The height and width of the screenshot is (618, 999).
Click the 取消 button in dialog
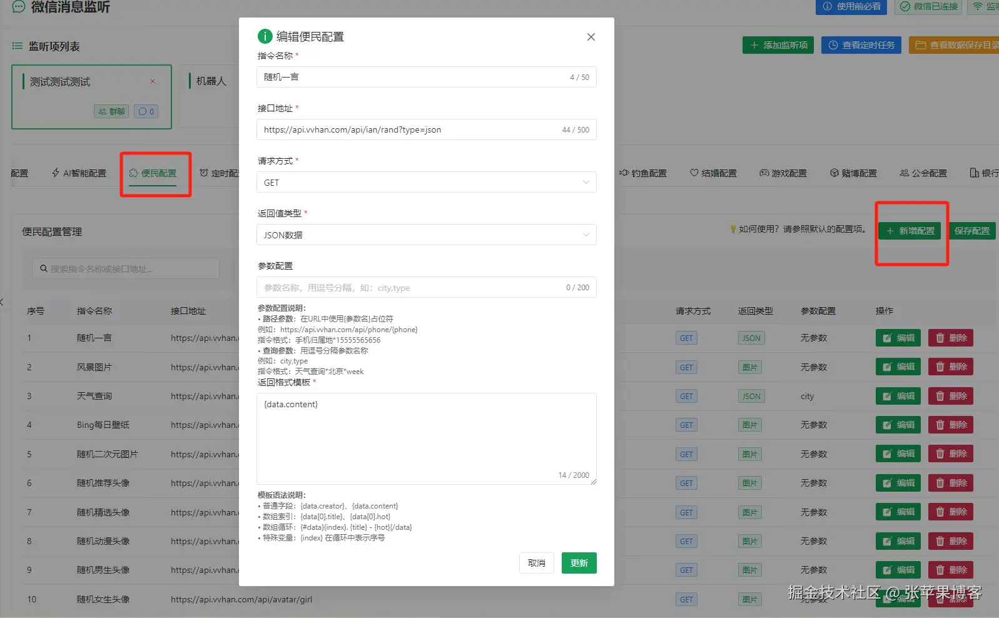click(536, 563)
